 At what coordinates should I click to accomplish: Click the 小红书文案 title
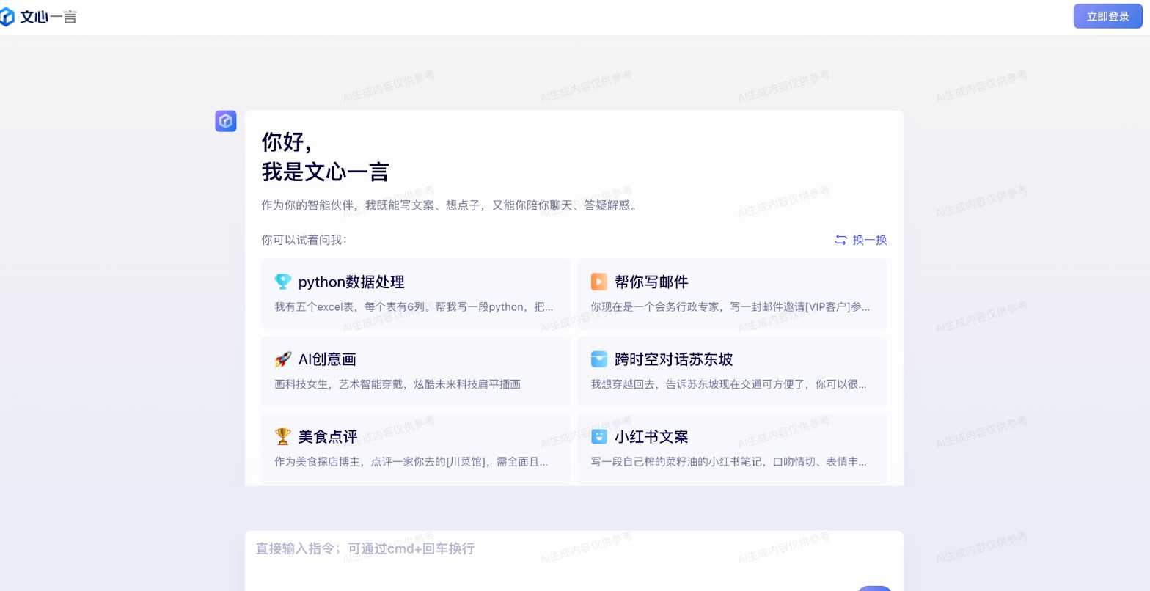651,437
